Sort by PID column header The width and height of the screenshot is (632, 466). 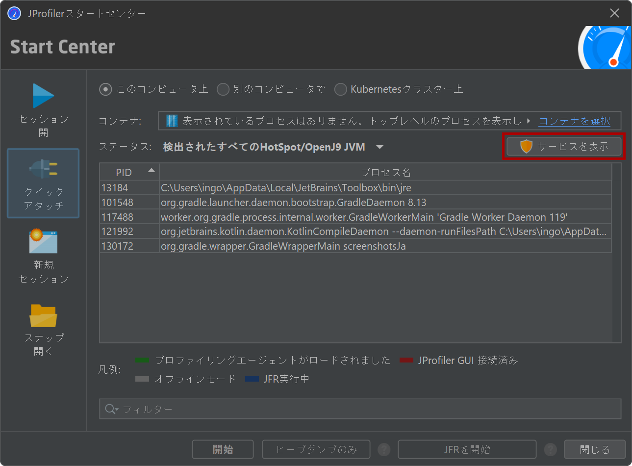[x=129, y=172]
